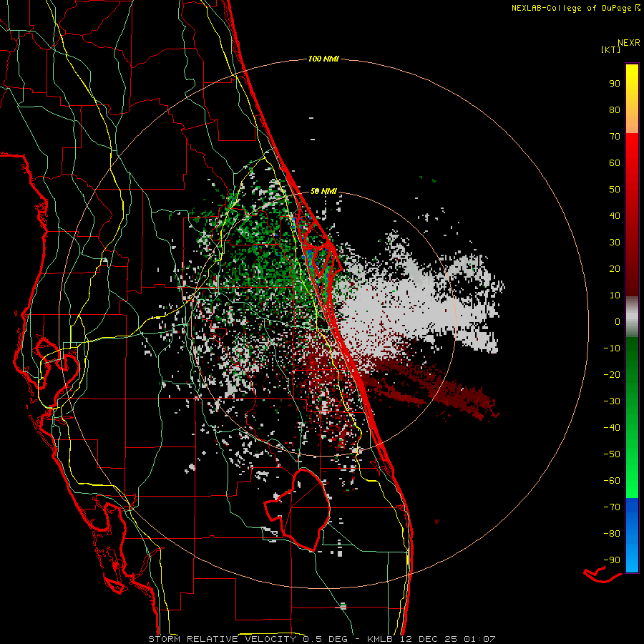Click the 30 value on velocity scale
The image size is (644, 644).
(615, 243)
